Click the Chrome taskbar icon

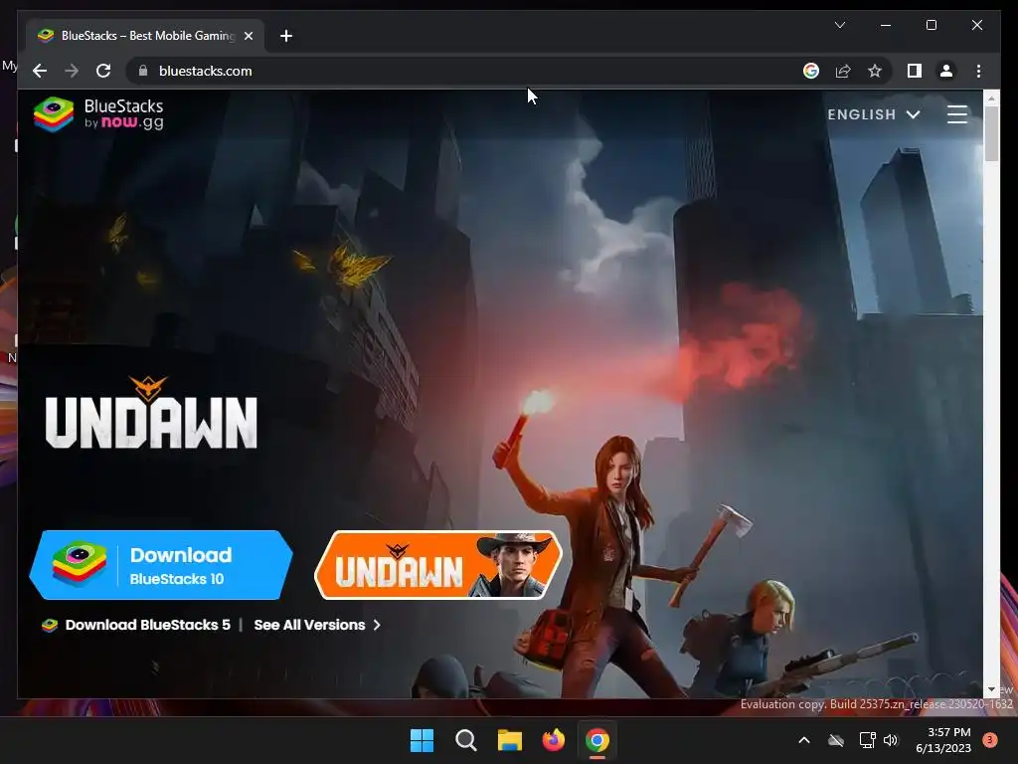click(x=596, y=740)
